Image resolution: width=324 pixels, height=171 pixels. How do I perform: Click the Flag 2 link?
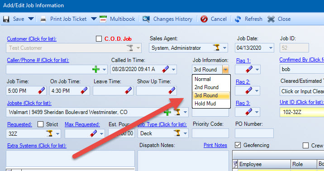243,82
